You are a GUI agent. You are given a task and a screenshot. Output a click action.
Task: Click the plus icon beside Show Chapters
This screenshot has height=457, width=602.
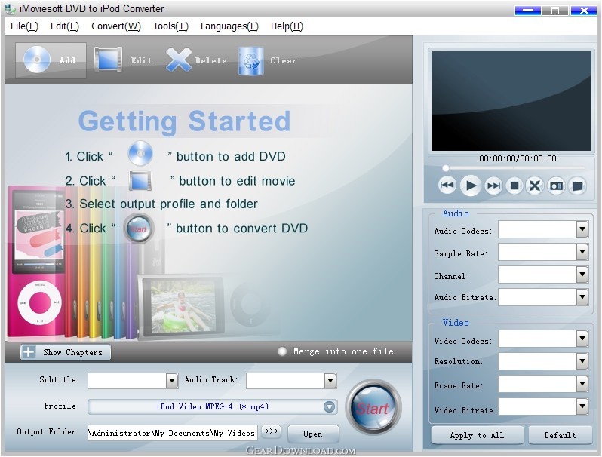point(29,352)
